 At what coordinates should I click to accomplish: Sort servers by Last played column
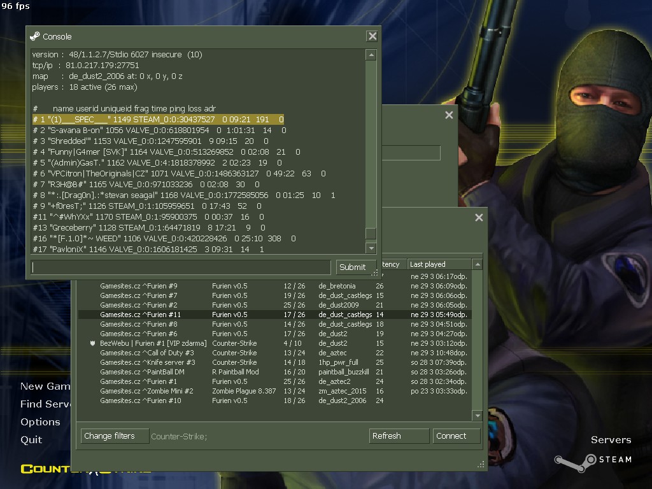point(439,264)
